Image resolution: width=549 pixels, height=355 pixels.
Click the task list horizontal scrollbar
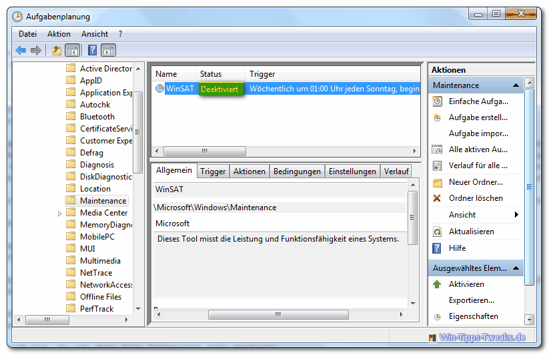(x=205, y=151)
